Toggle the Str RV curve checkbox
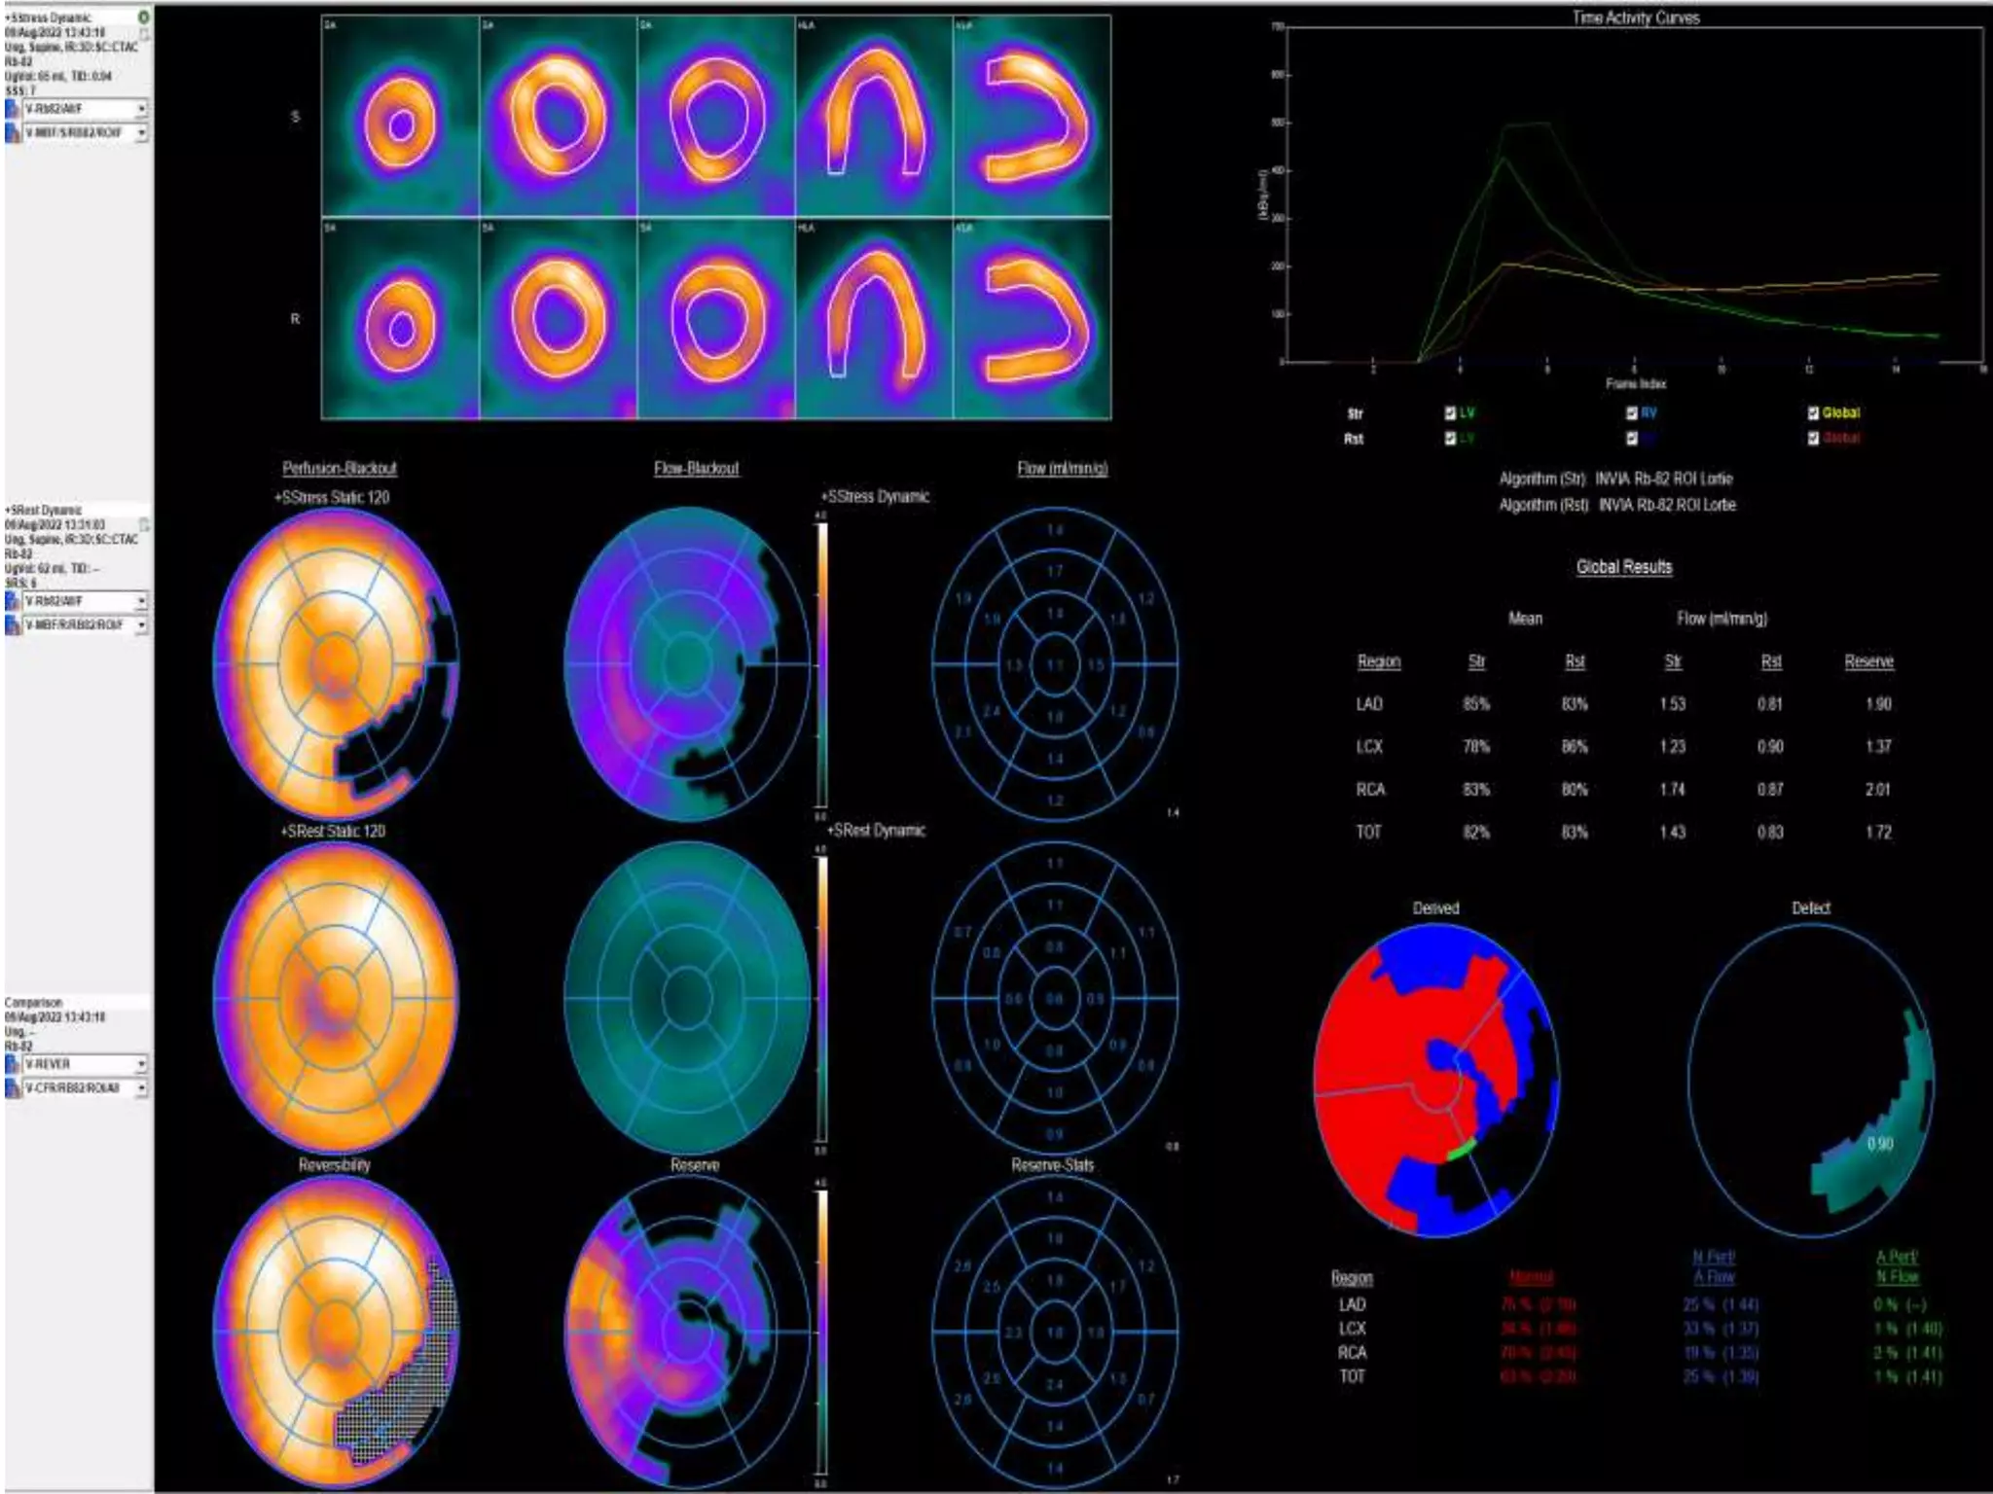Image resolution: width=1993 pixels, height=1494 pixels. coord(1632,413)
